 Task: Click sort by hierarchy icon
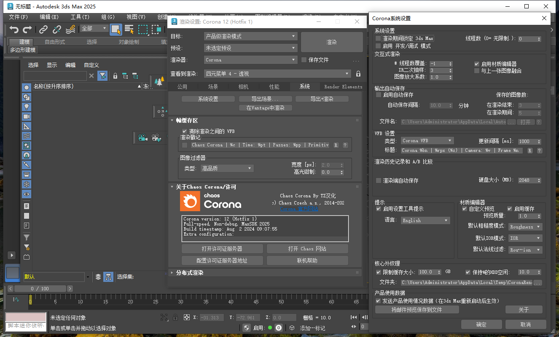[108, 277]
